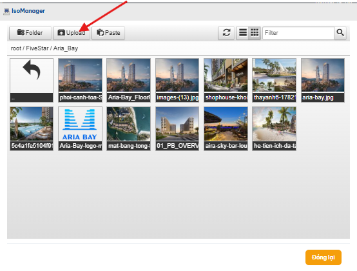The width and height of the screenshot is (357, 271).
Task: Click the Upload button
Action: point(72,33)
